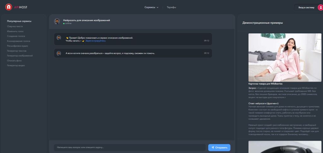This screenshot has width=323, height=153.
Task: Focus the 'Напишите ваш вопрос' input field
Action: pyautogui.click(x=130, y=147)
